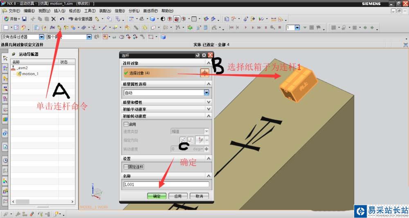Click the animation Stop square button

(280, 27)
